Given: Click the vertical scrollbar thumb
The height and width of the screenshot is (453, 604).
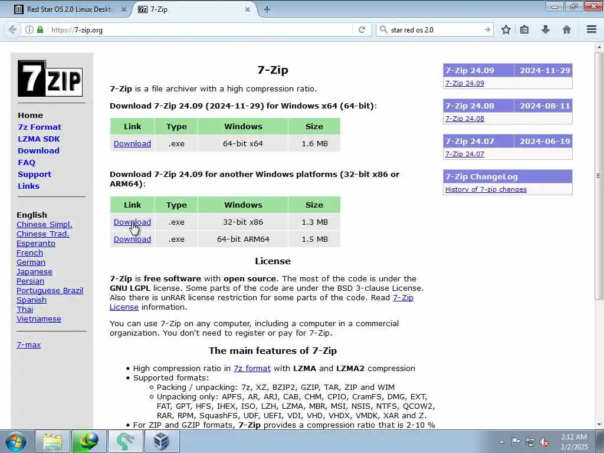Looking at the screenshot, I should 599,176.
